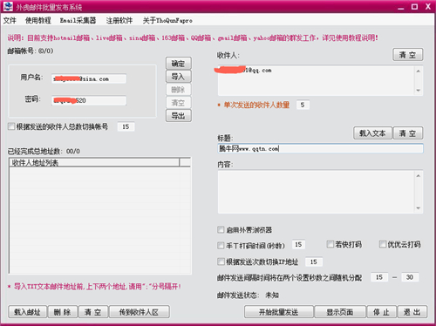Open the 注册软件 menu
This screenshot has width=436, height=326.
tap(119, 20)
